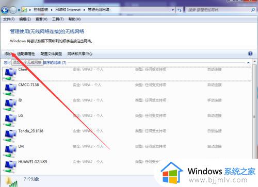258x187 pixels.
Task: Select the LG network name
Action: (x=21, y=115)
